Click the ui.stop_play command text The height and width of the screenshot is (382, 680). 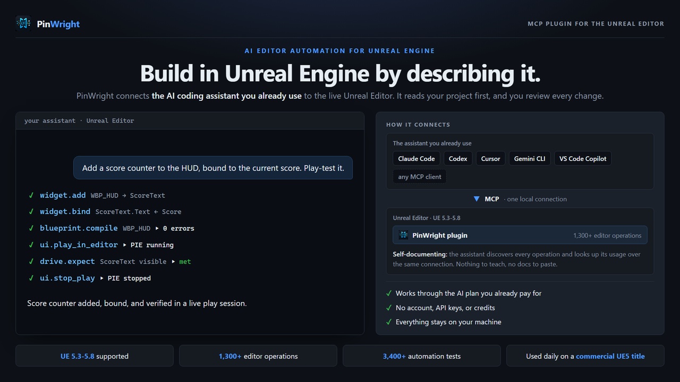tap(67, 277)
